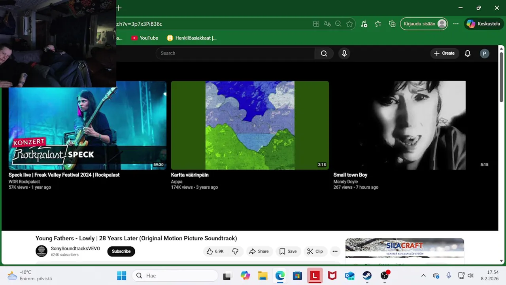Open the YouTube account avatar P

[x=484, y=53]
